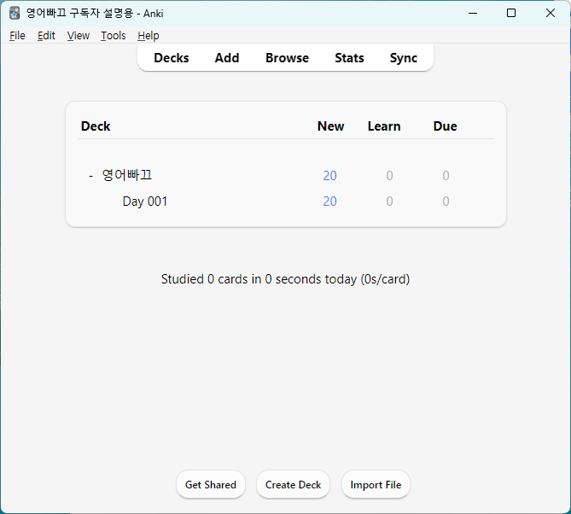The height and width of the screenshot is (514, 571).
Task: Collapse the 영어빠끄 deck
Action: [x=91, y=176]
